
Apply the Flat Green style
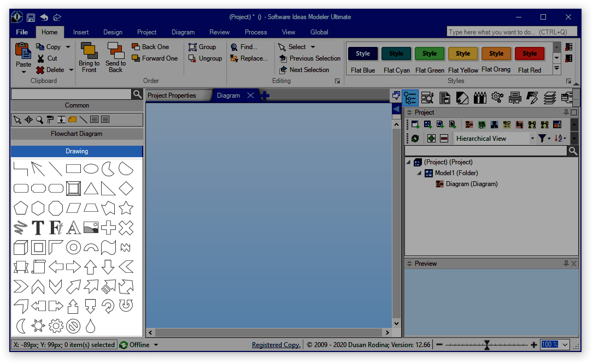coord(430,53)
